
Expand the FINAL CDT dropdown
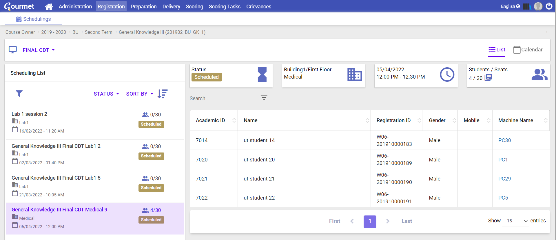(x=39, y=50)
